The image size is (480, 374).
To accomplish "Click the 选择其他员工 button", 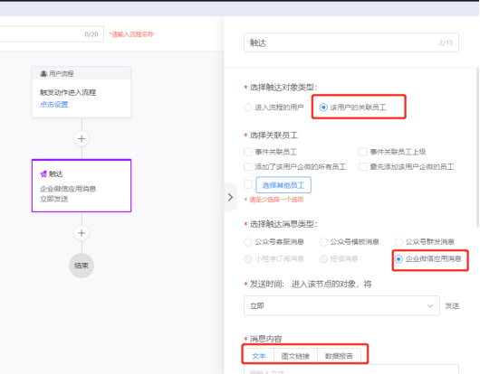I will click(x=283, y=185).
